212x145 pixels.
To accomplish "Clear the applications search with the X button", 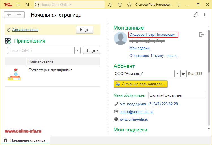I will click(77, 50).
